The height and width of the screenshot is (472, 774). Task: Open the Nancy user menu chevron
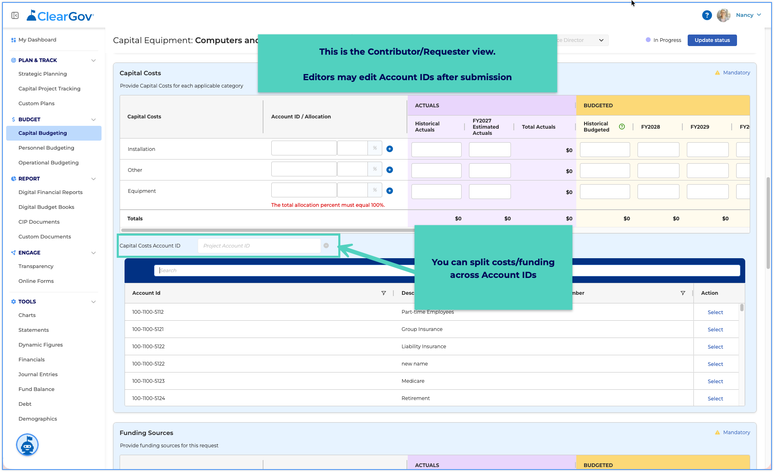(759, 15)
